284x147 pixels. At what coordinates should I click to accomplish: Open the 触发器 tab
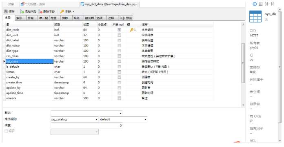coord(89,18)
